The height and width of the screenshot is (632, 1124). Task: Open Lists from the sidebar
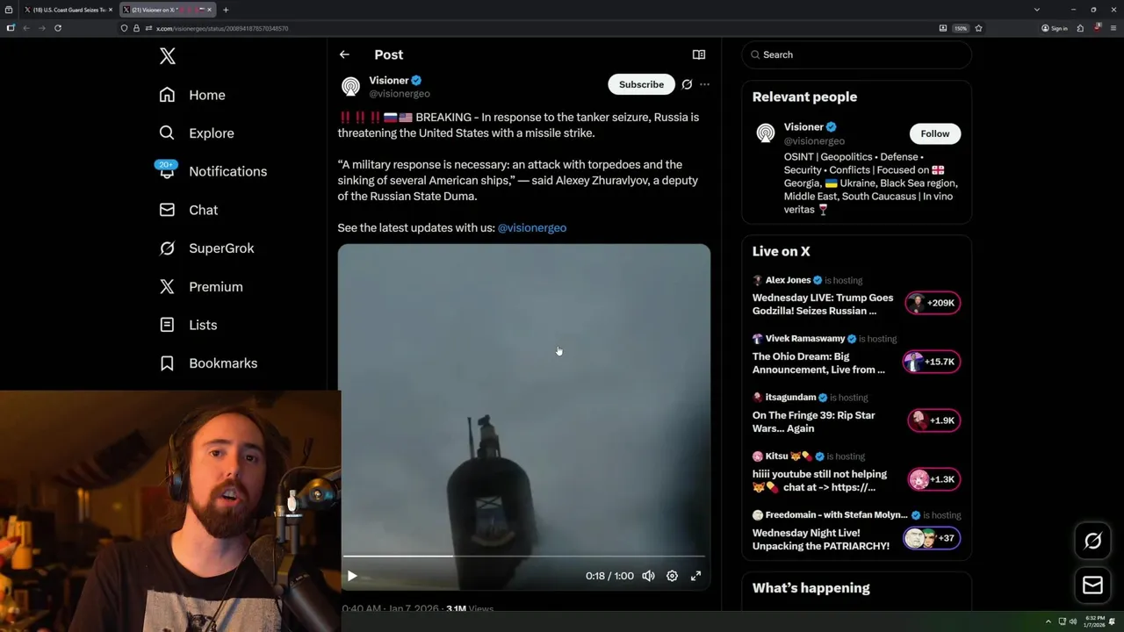[188, 325]
